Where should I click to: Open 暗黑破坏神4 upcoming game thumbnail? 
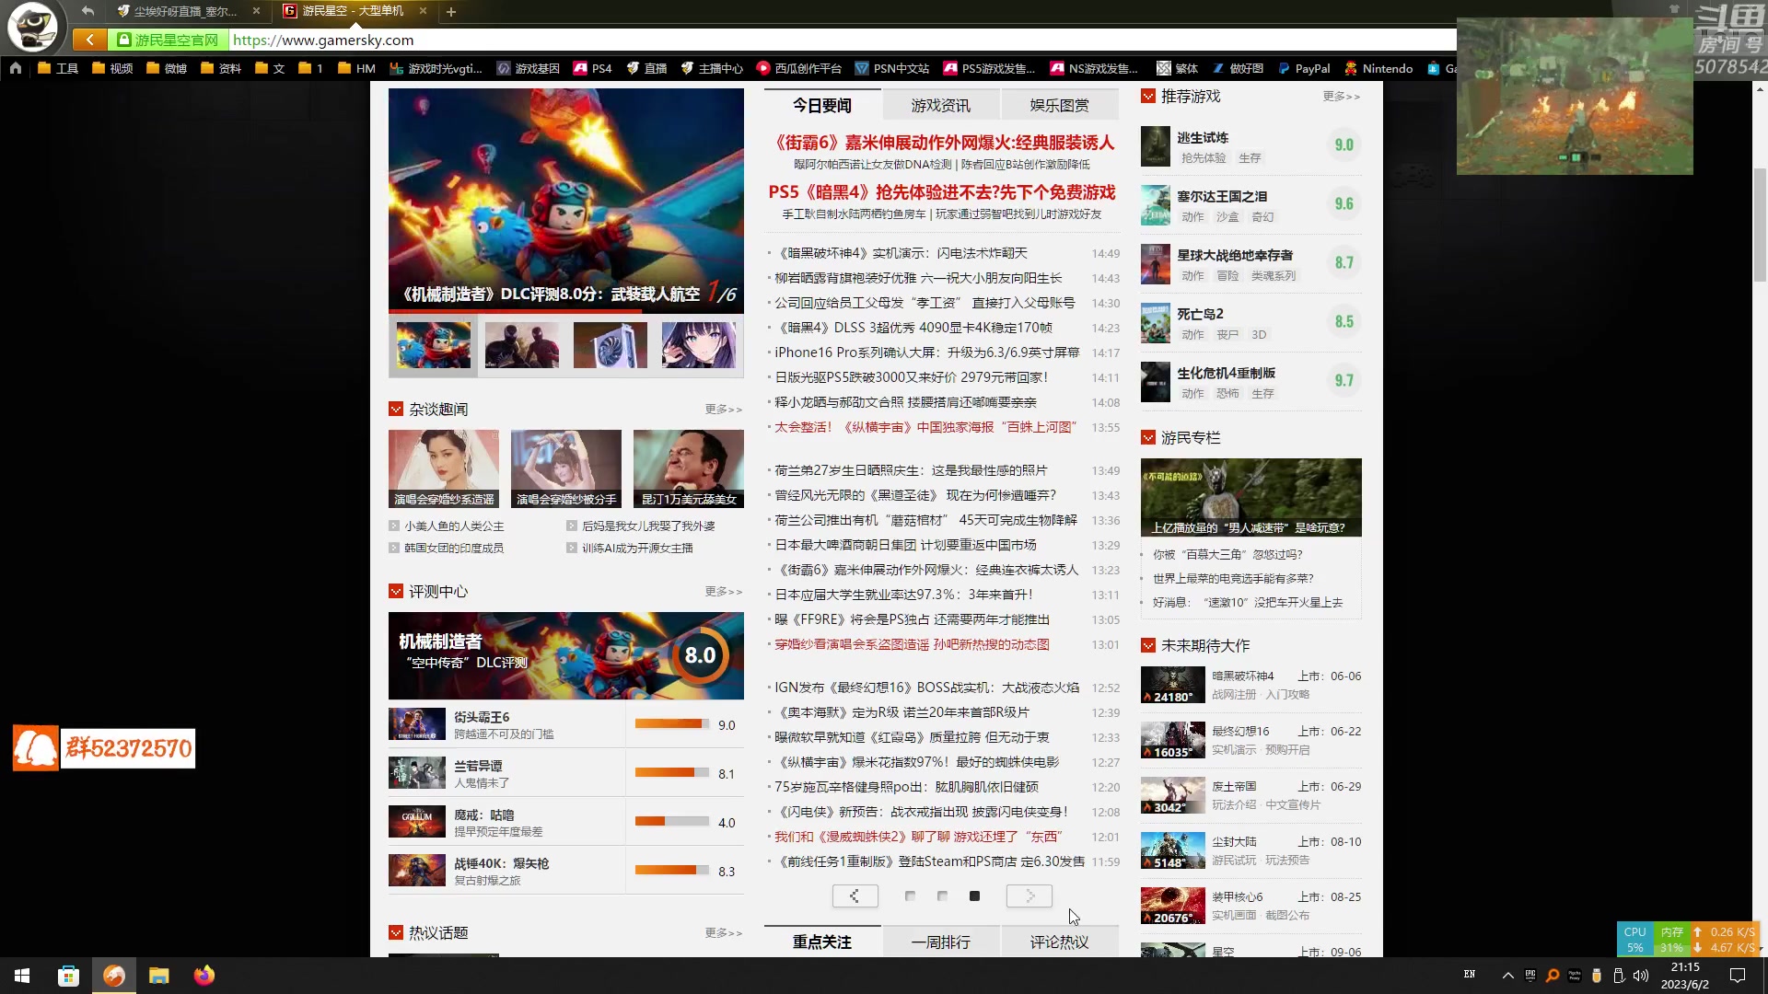pos(1172,686)
